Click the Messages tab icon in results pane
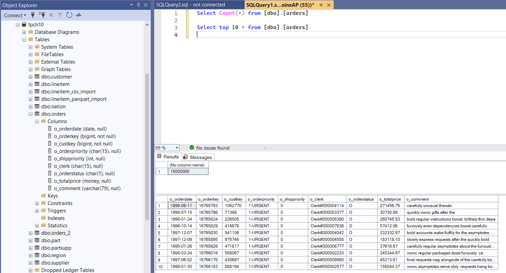 click(x=185, y=157)
